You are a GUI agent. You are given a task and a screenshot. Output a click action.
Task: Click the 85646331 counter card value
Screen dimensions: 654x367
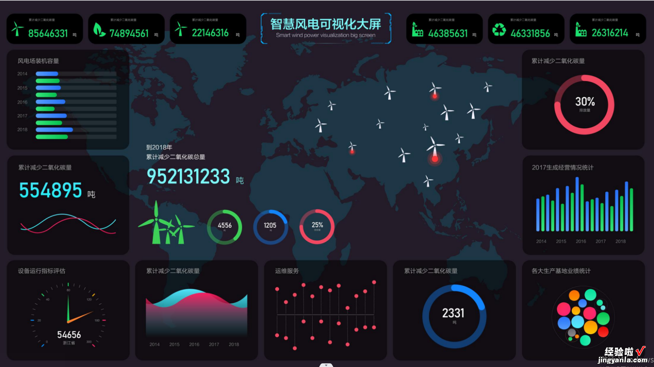pos(48,33)
